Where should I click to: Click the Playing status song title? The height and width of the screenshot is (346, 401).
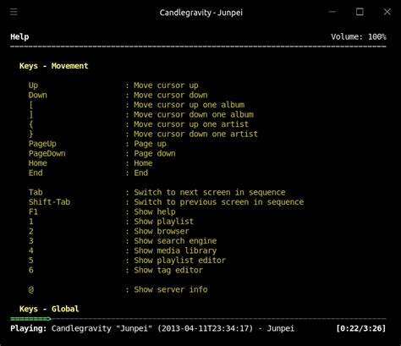click(x=173, y=328)
